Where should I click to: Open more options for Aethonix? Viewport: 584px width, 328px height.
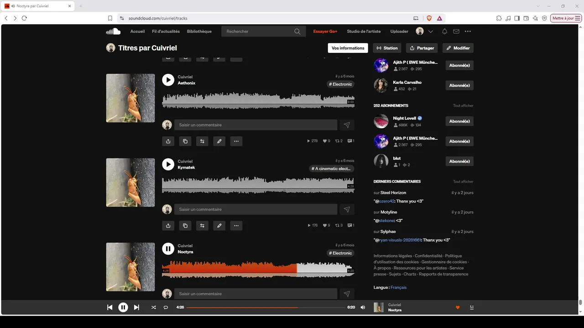236,141
